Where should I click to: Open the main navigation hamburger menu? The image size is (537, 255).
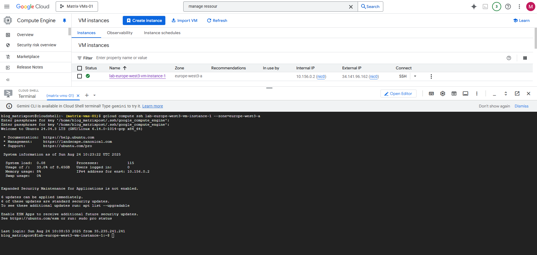(x=7, y=7)
